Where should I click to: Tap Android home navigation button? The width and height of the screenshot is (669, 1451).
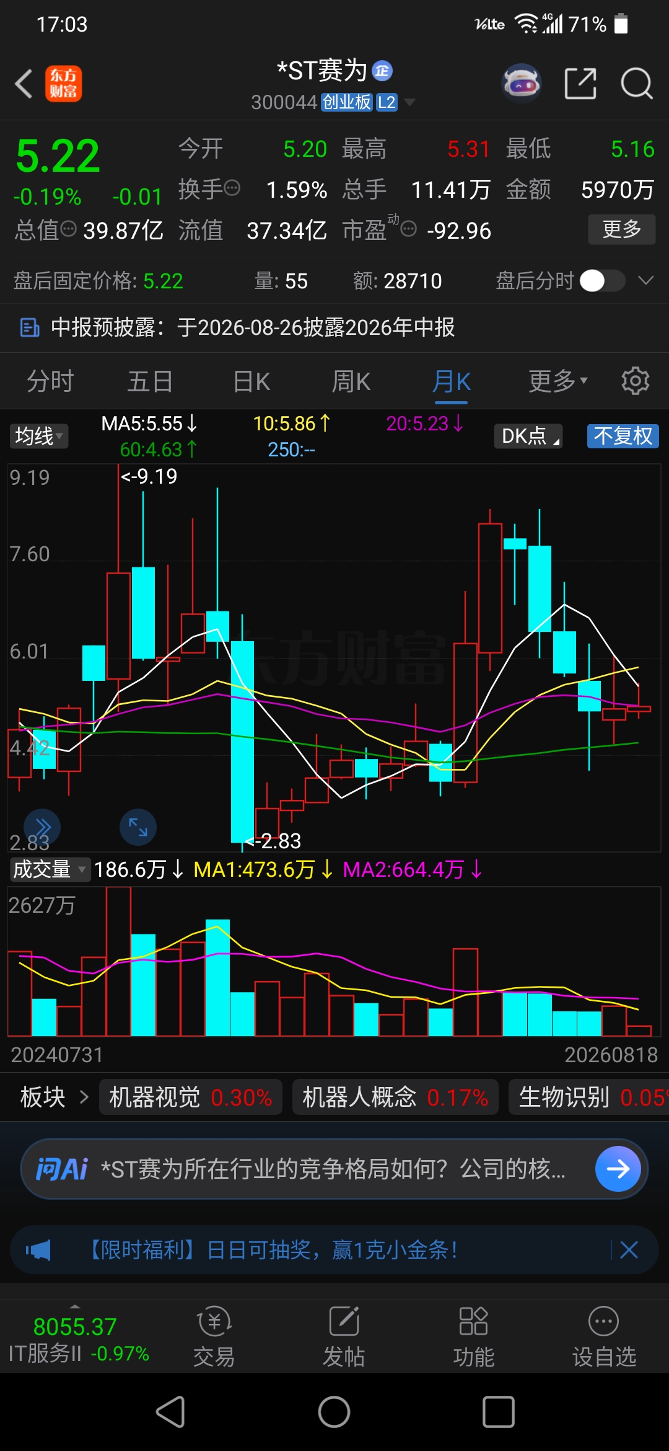334,1413
